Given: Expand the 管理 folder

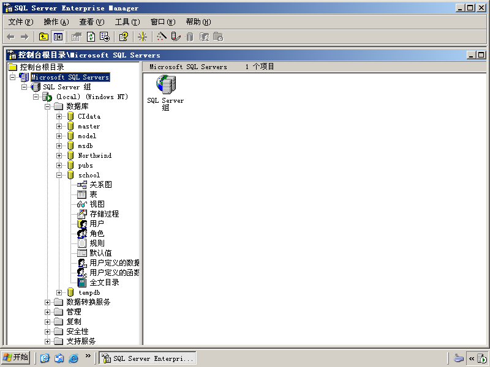Looking at the screenshot, I should point(48,312).
